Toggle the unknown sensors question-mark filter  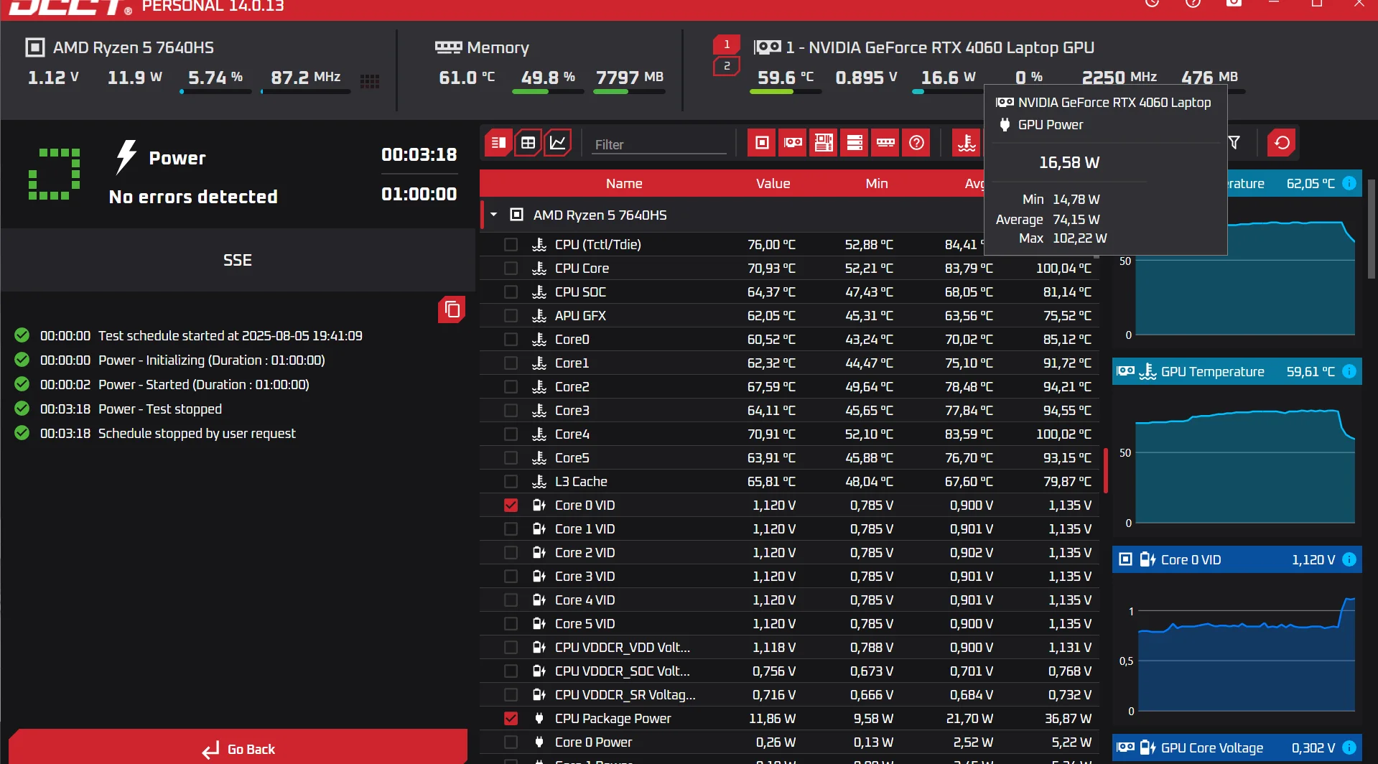coord(916,143)
